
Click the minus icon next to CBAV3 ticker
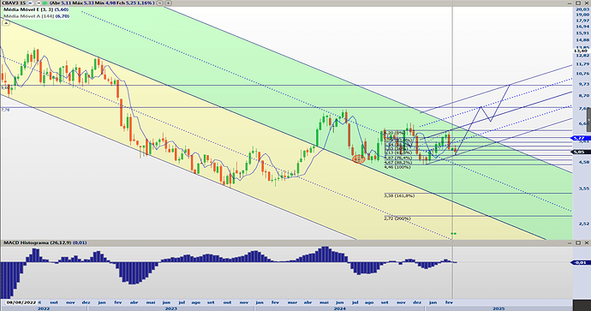39,3
